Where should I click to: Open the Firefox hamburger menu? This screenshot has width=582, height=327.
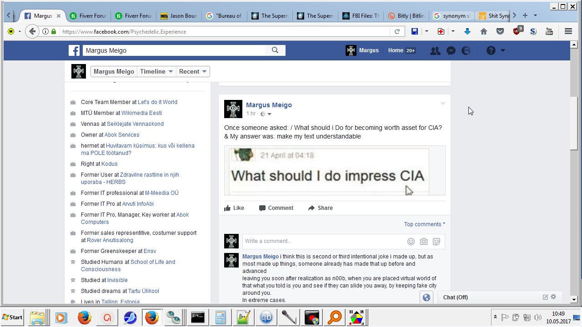point(568,31)
